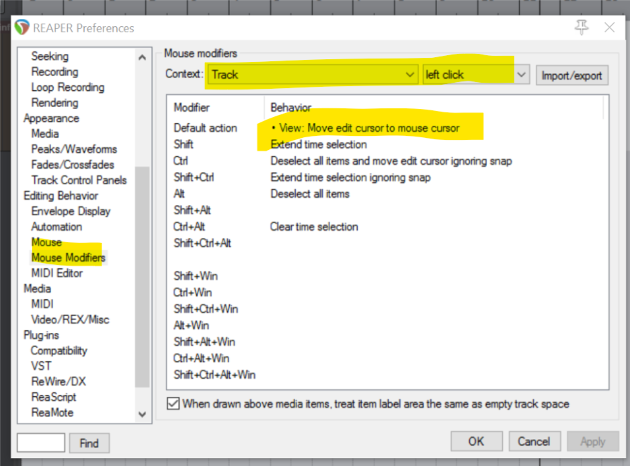Select the Shift+Ctrl+Alt modifier row

coord(202,243)
